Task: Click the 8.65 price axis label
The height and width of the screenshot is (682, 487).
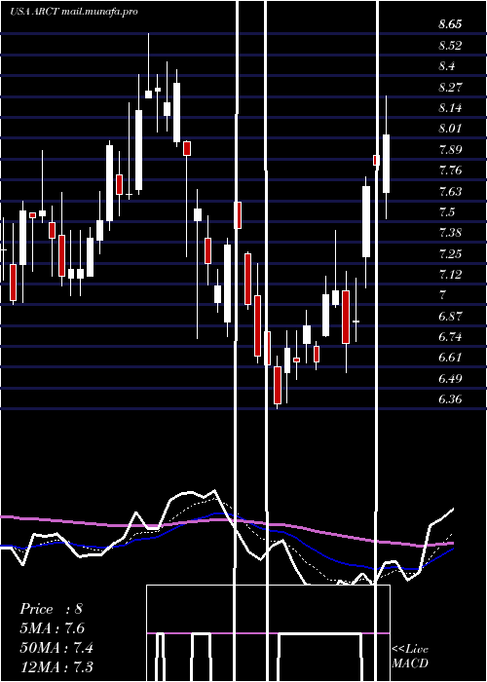Action: tap(450, 24)
